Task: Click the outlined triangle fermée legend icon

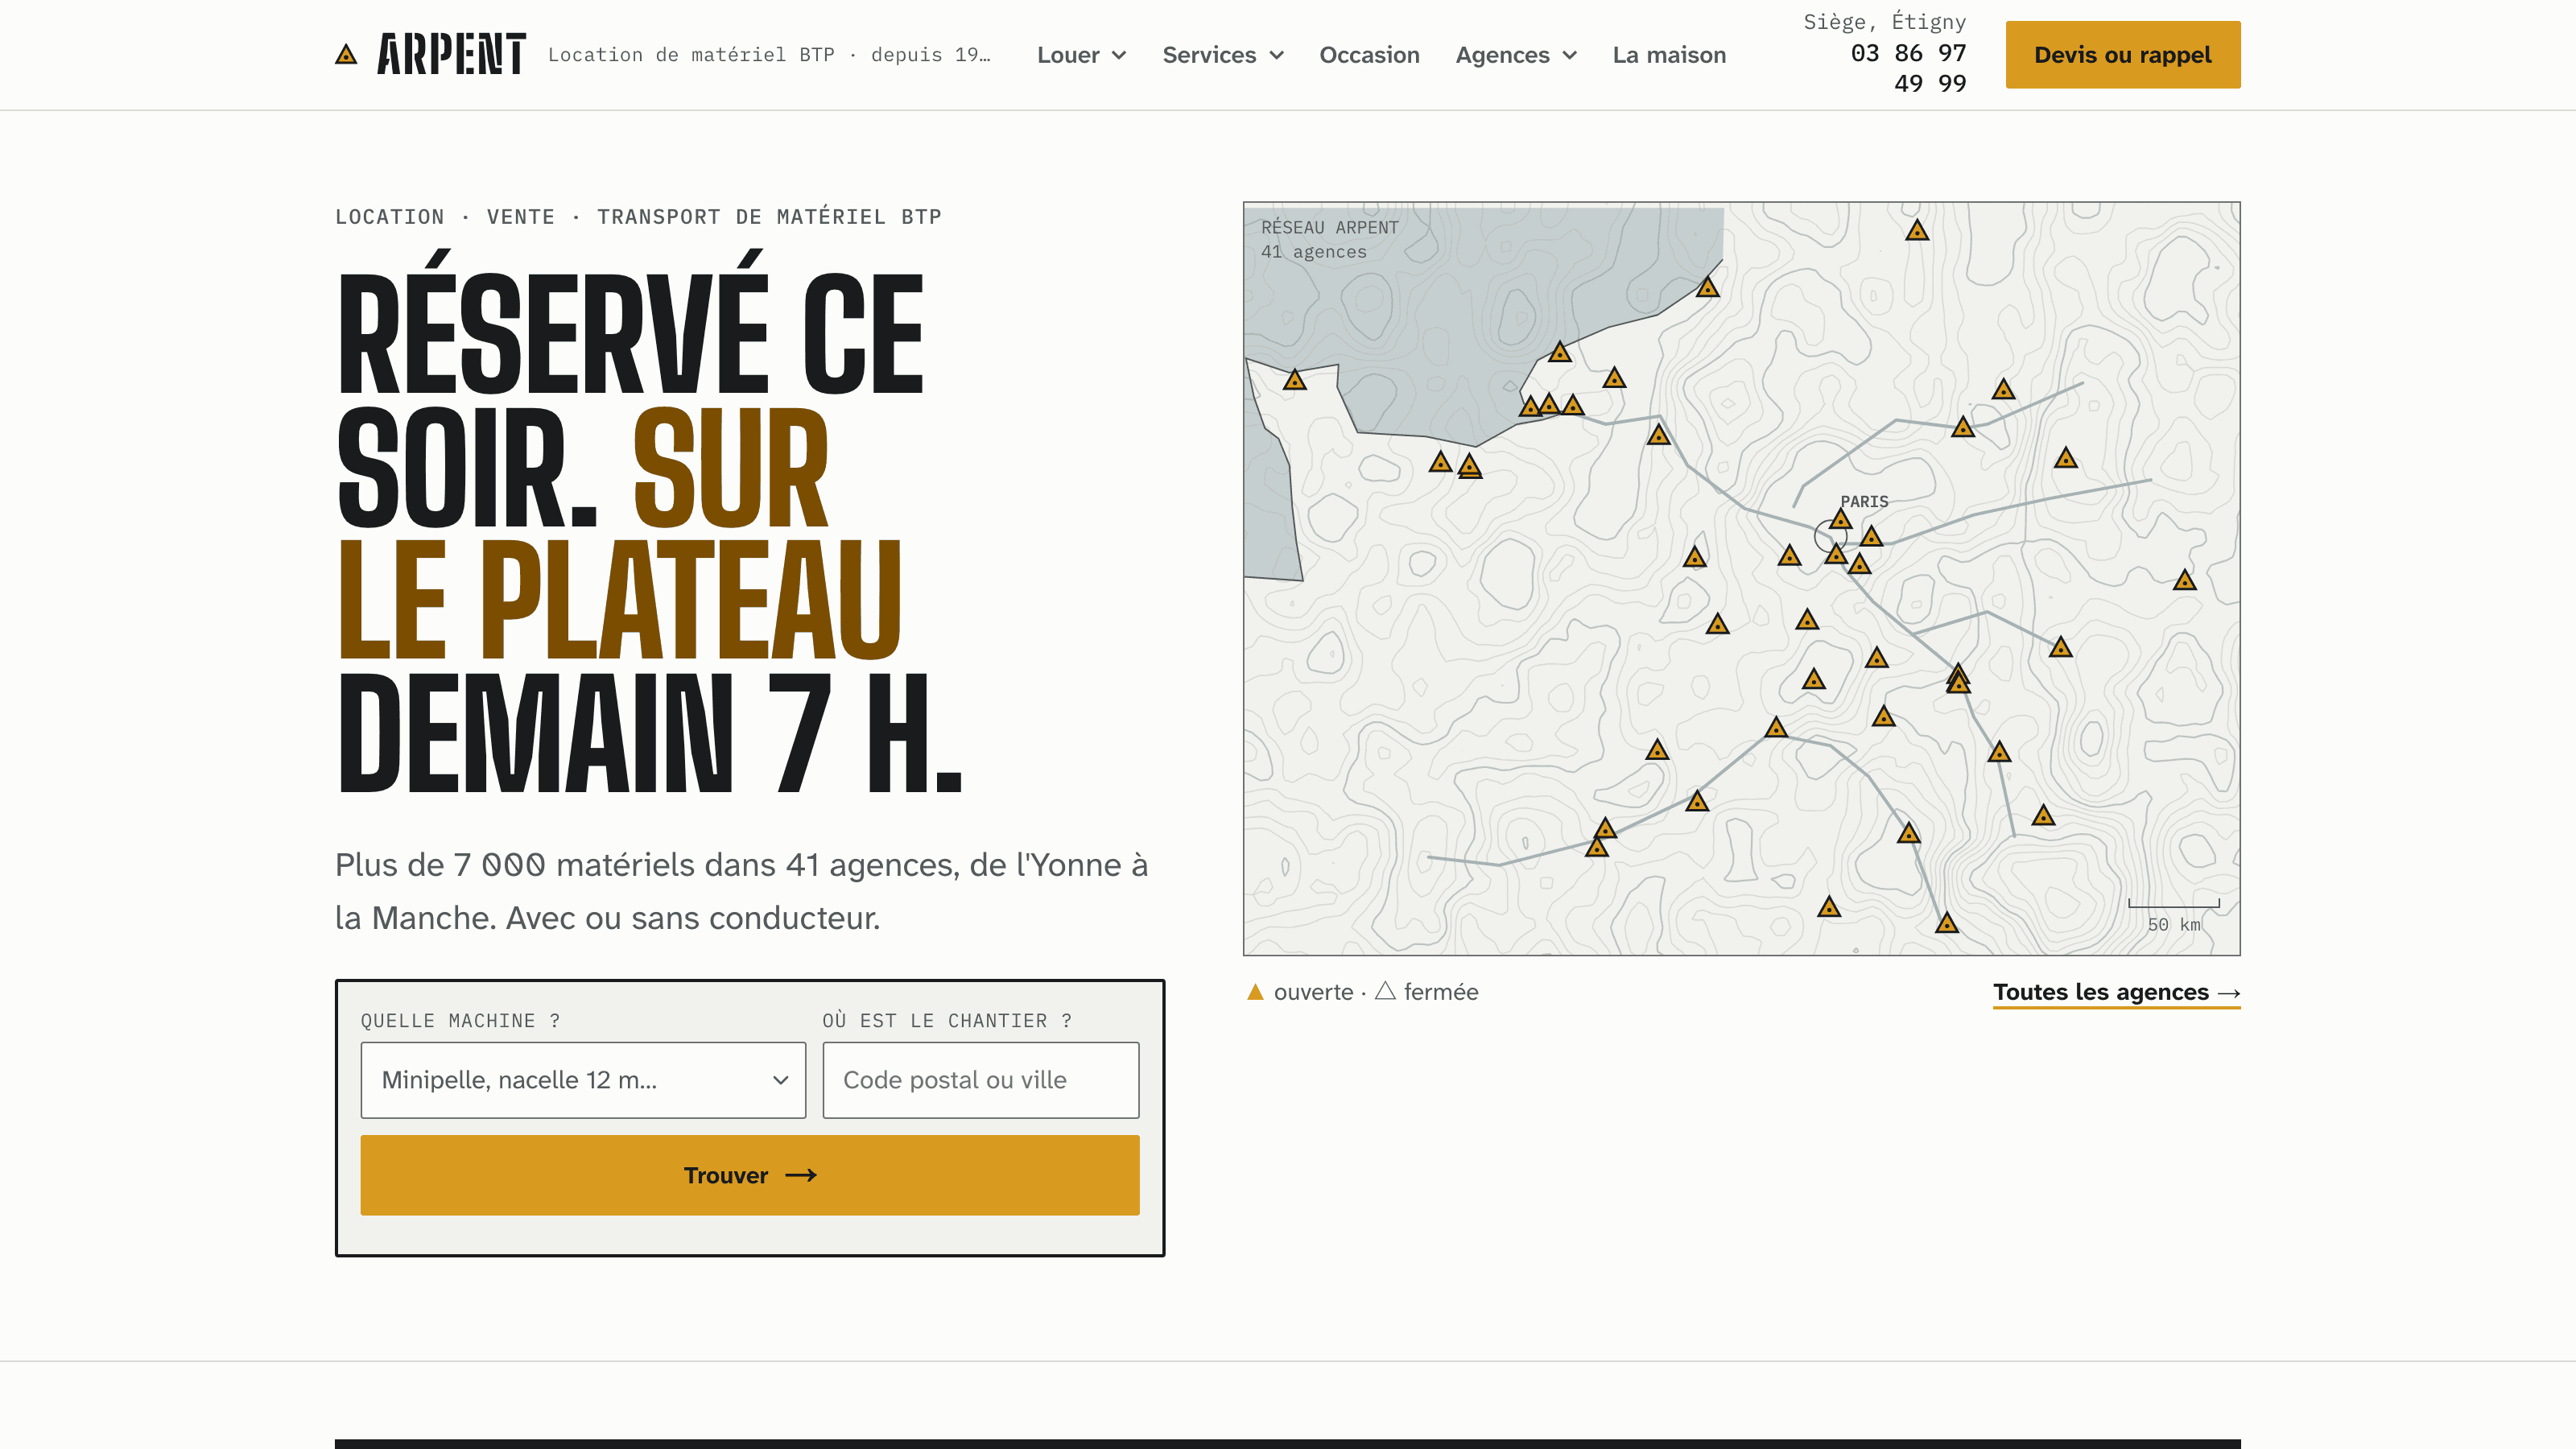Action: pos(1385,991)
